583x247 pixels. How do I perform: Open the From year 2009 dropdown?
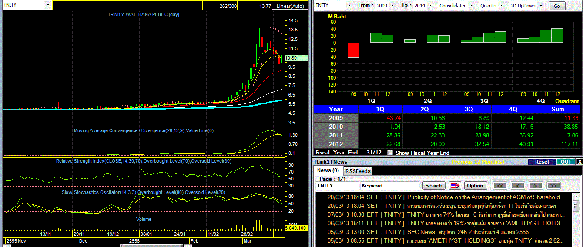click(x=392, y=6)
